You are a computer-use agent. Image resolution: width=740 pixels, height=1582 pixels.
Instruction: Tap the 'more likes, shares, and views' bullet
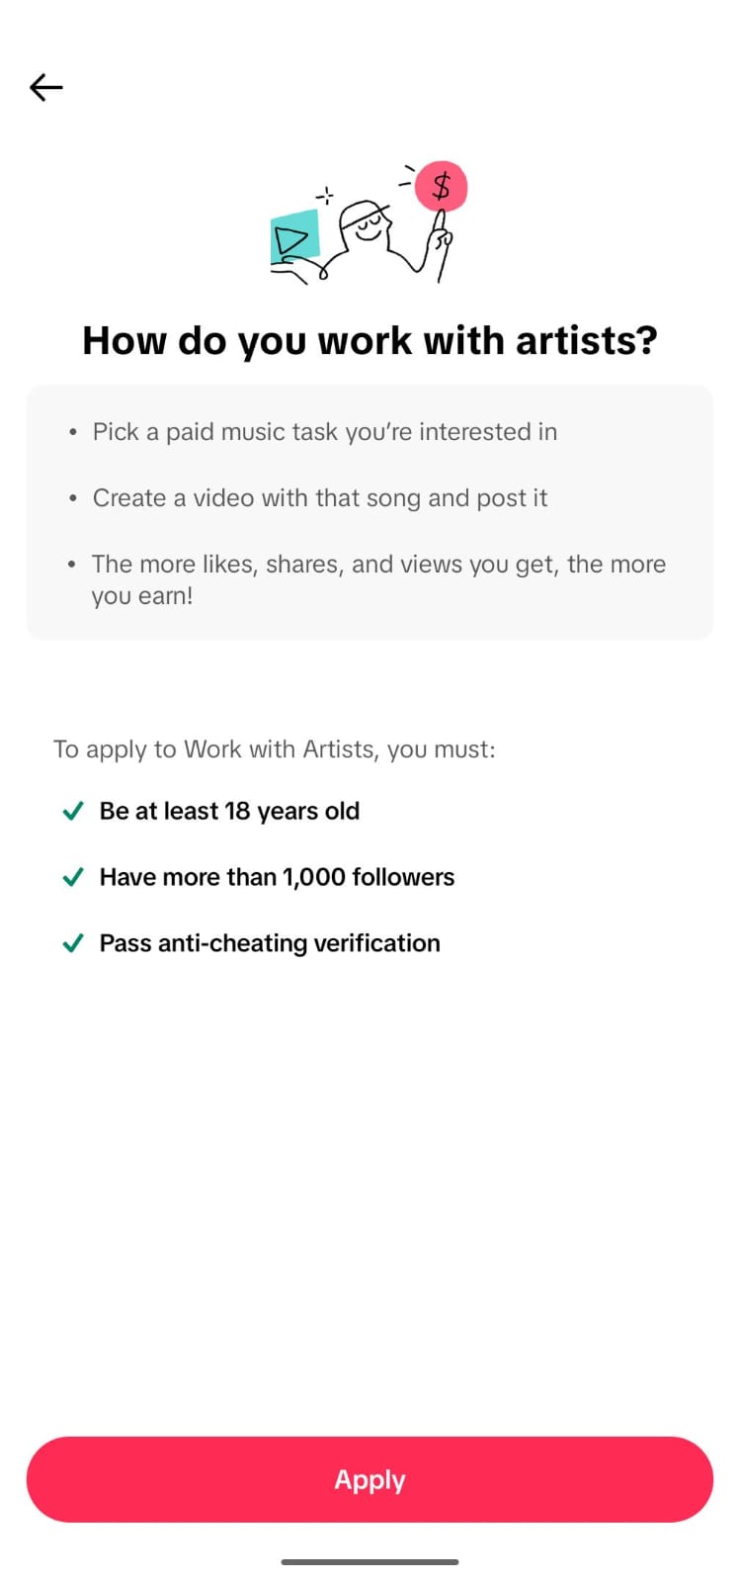point(378,579)
